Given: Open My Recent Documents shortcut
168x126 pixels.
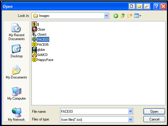Looking at the screenshot, I should [16, 32].
